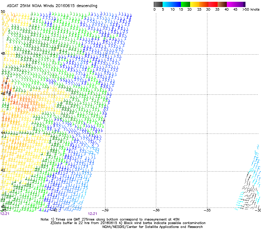Select the longitude label '-33'

pyautogui.click(x=207, y=210)
